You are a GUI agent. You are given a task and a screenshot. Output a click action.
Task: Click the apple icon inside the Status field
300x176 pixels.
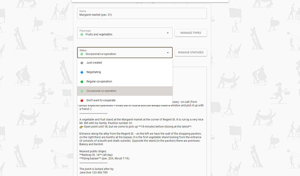tap(82, 54)
